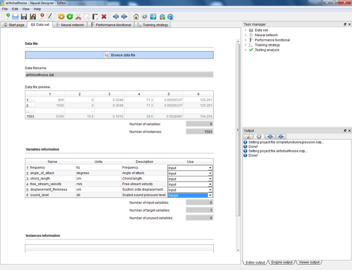This screenshot has width=352, height=270.
Task: Expand the Data set tree node
Action: coord(245,30)
